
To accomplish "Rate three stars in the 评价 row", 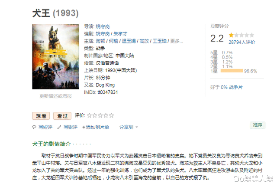I will [x=100, y=116].
